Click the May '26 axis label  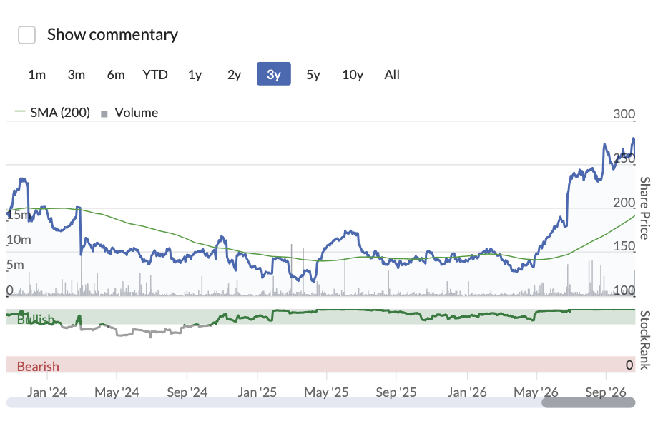(x=536, y=392)
